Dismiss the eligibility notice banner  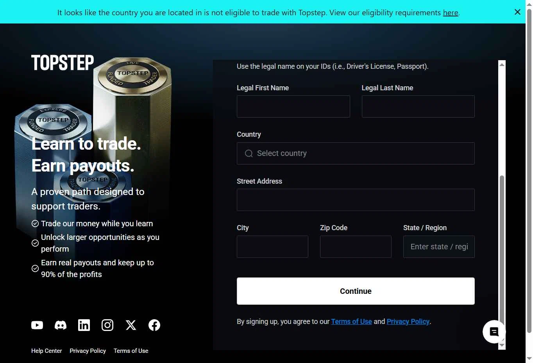[517, 12]
